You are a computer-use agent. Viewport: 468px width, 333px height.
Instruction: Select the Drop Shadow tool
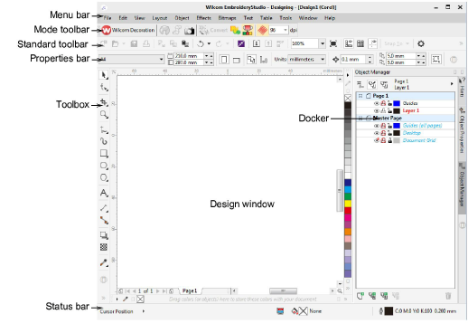point(104,235)
